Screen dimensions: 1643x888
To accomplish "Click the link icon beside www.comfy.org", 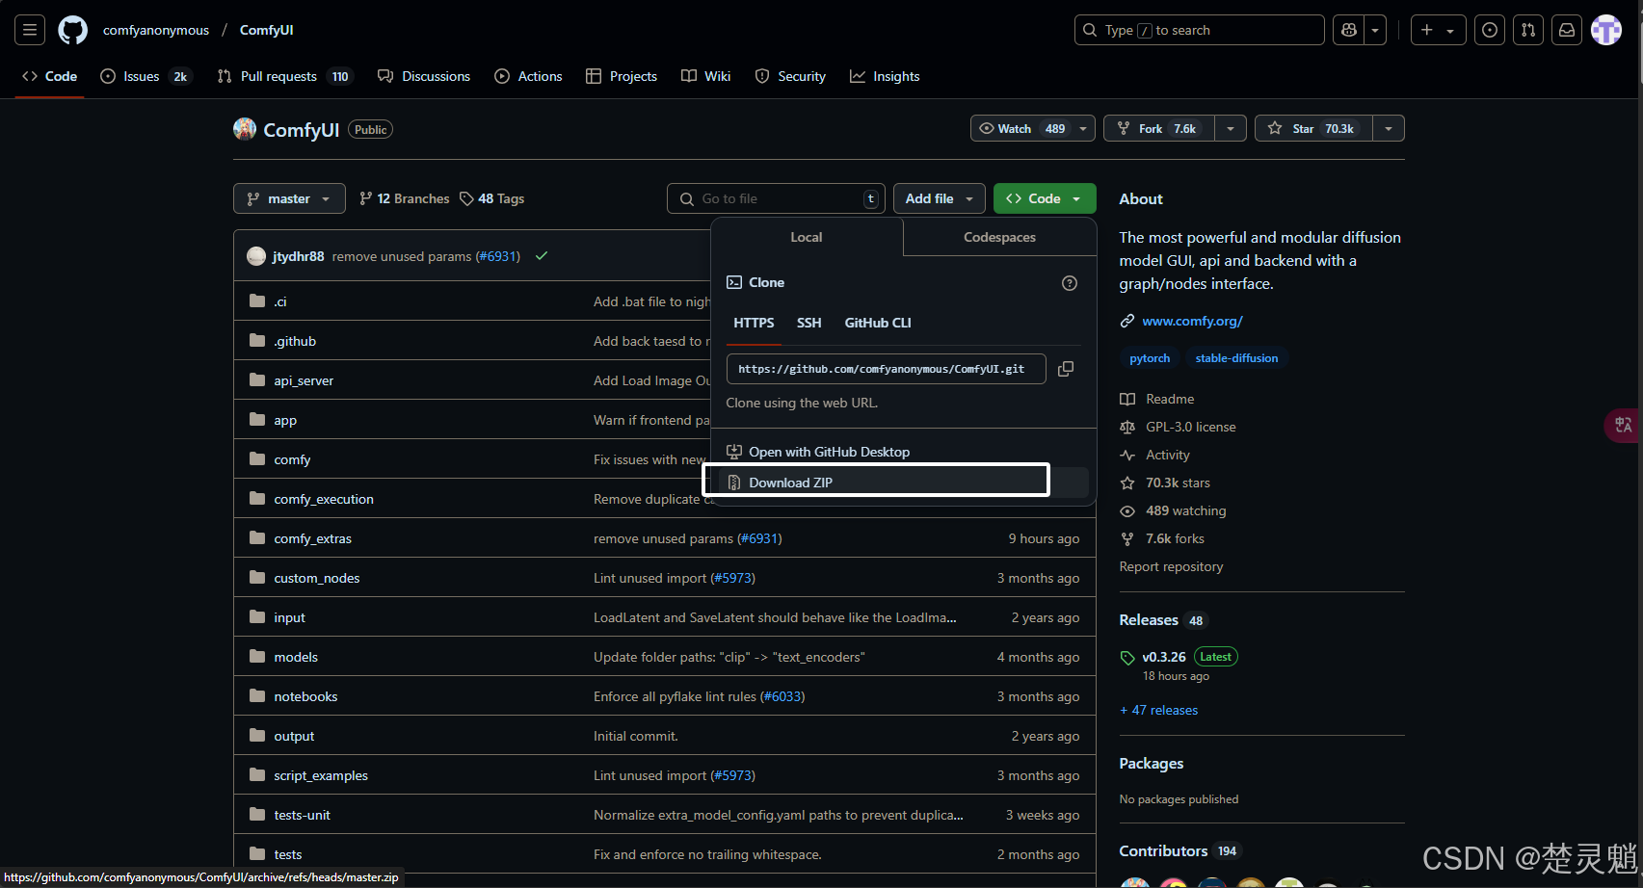I will pos(1127,322).
